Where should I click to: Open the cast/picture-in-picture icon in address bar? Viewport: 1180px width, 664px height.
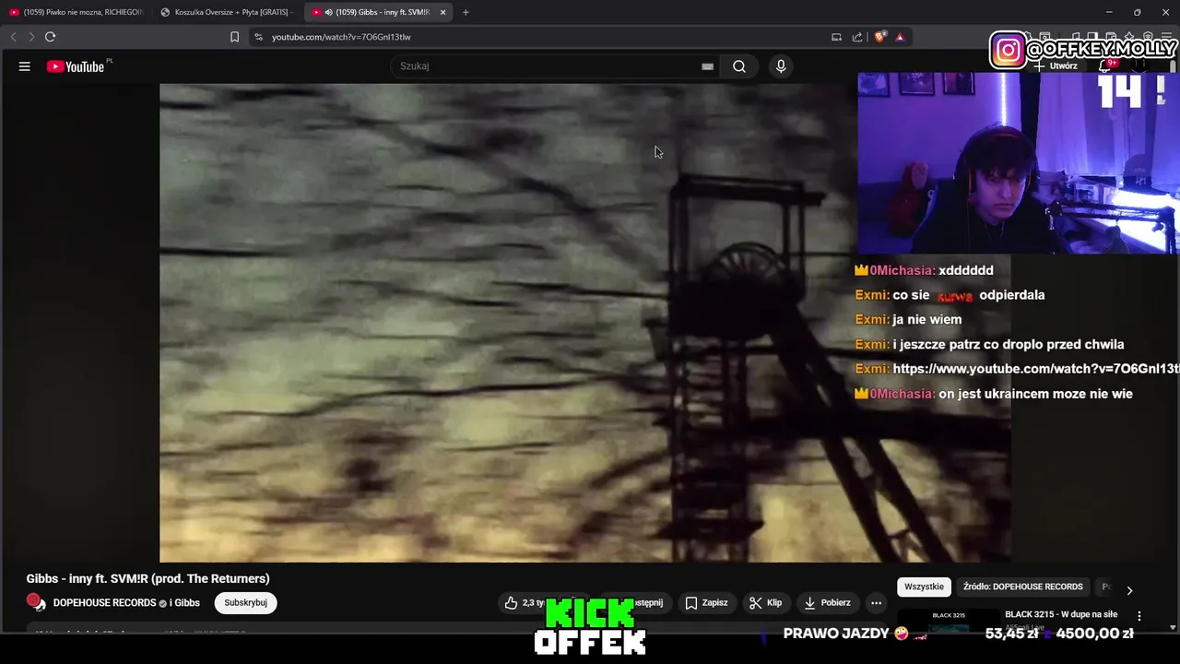coord(836,37)
